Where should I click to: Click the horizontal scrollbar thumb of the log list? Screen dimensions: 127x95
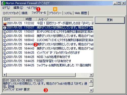pyautogui.click(x=41, y=75)
